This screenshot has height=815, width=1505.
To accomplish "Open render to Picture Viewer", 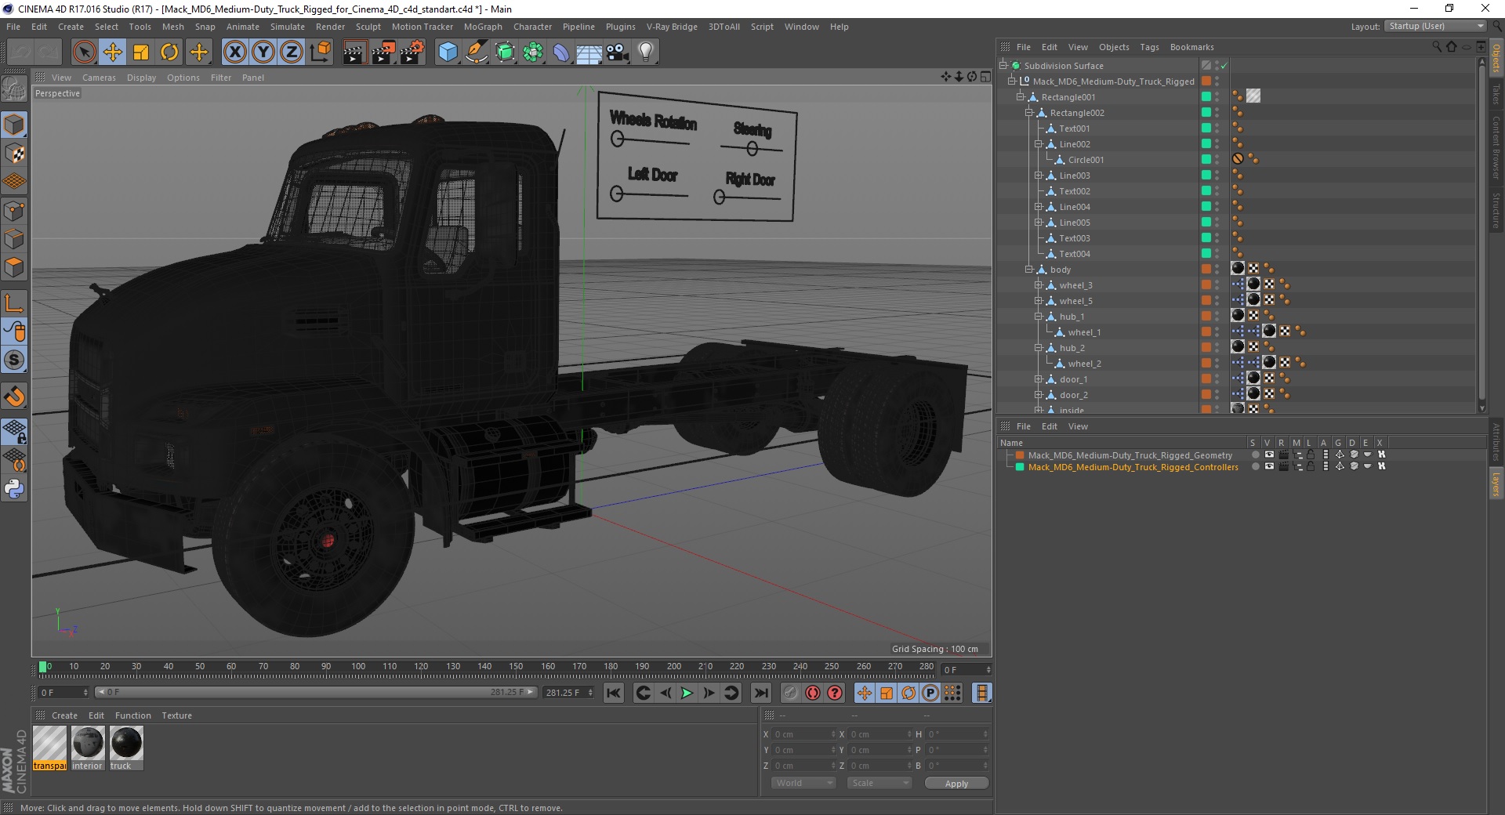I will click(383, 53).
